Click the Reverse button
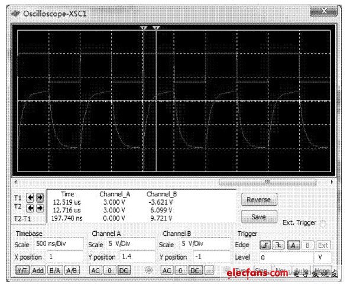The height and width of the screenshot is (285, 347). 259,200
